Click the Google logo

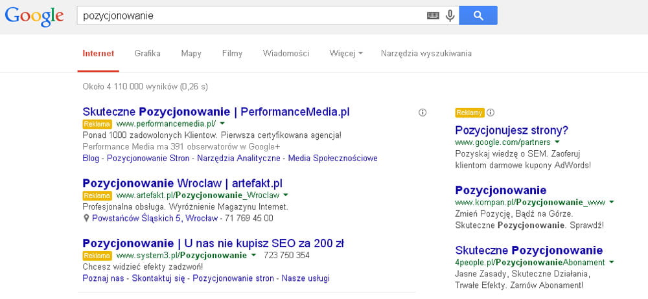tap(34, 17)
